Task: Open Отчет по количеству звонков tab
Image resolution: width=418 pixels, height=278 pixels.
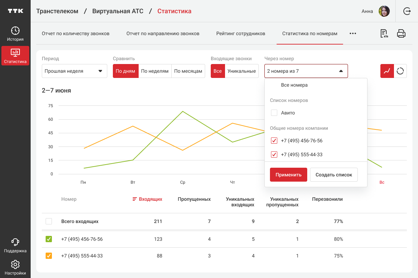Action: pos(76,34)
